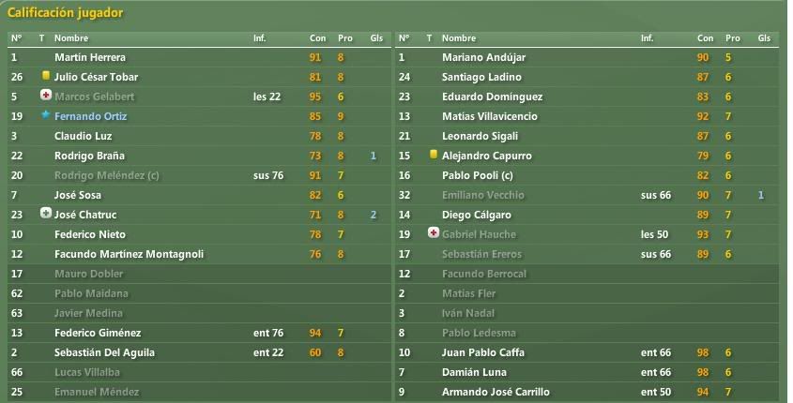Click Inf. header in left table

[x=259, y=37]
